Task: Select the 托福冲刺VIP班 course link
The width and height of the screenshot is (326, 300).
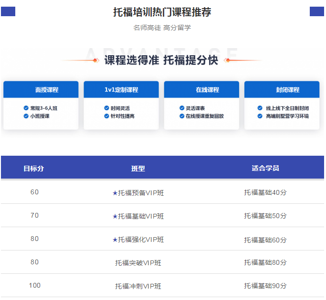Action: pos(138,286)
